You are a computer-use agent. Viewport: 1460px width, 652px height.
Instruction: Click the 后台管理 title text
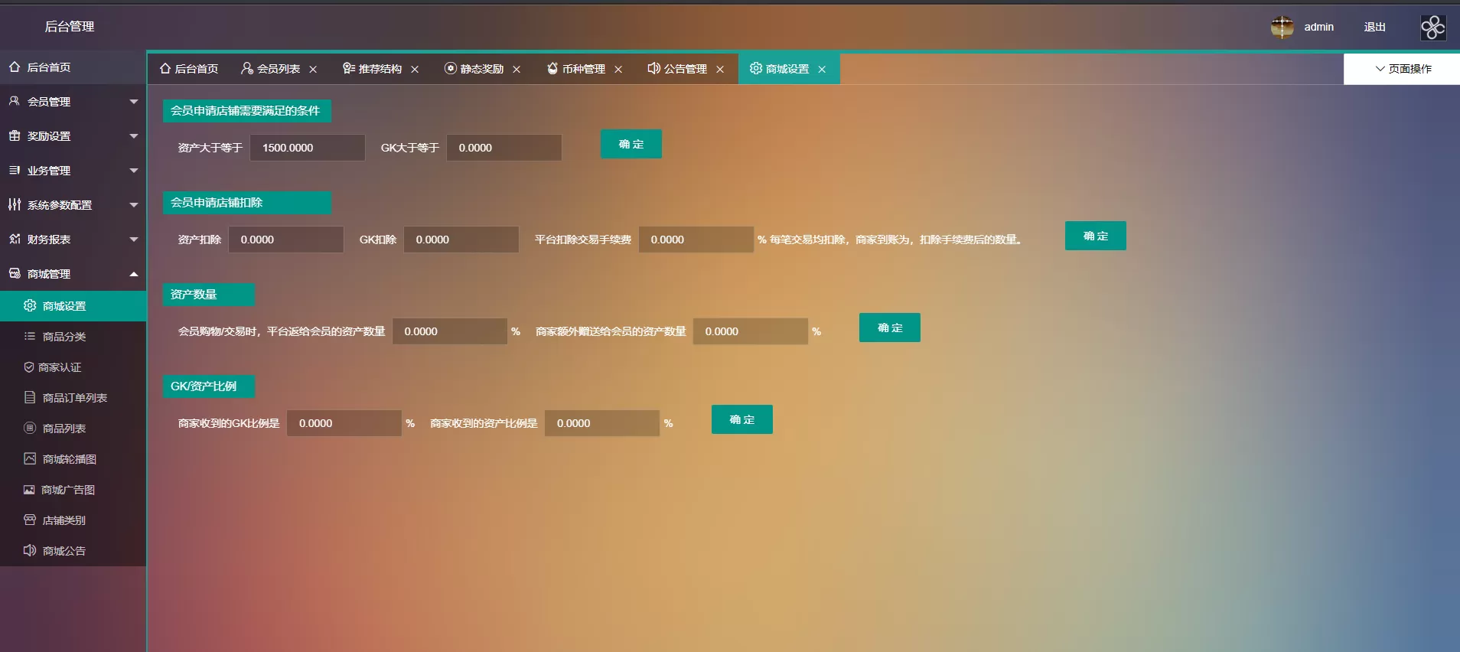[70, 27]
